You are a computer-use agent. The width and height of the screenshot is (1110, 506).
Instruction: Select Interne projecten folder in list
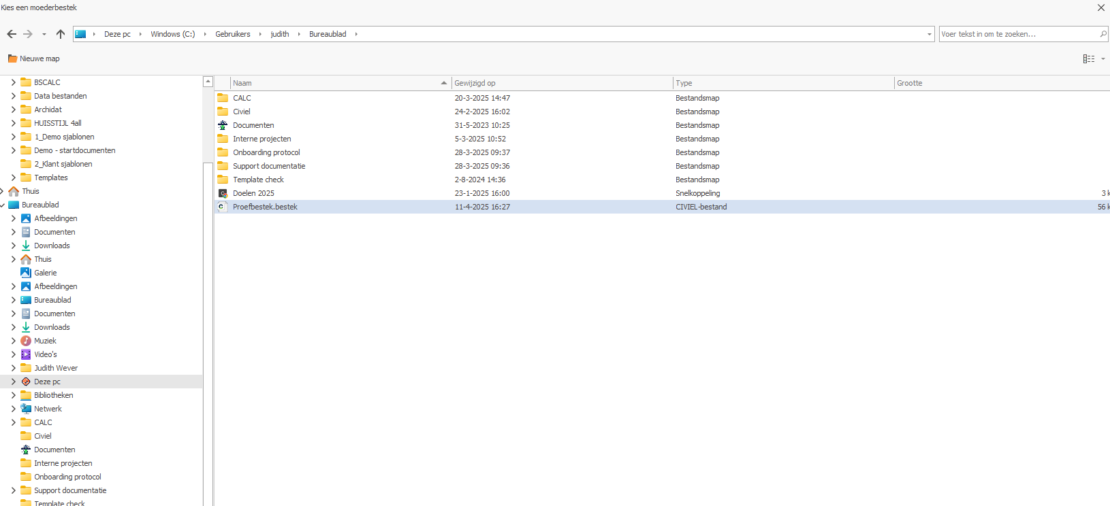[x=261, y=139]
